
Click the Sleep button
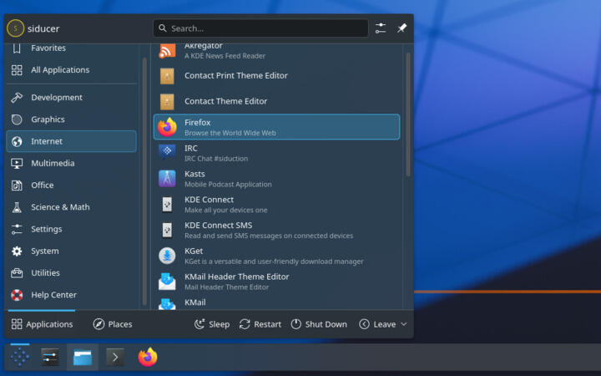click(x=212, y=324)
